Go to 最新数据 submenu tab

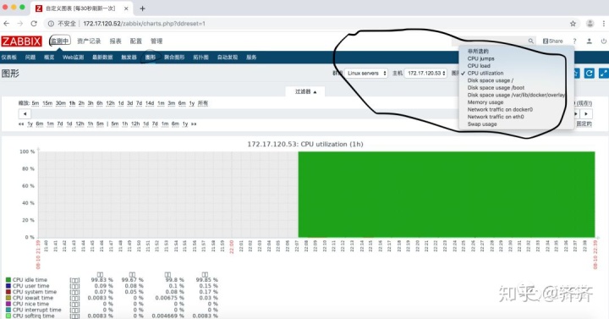(x=102, y=58)
